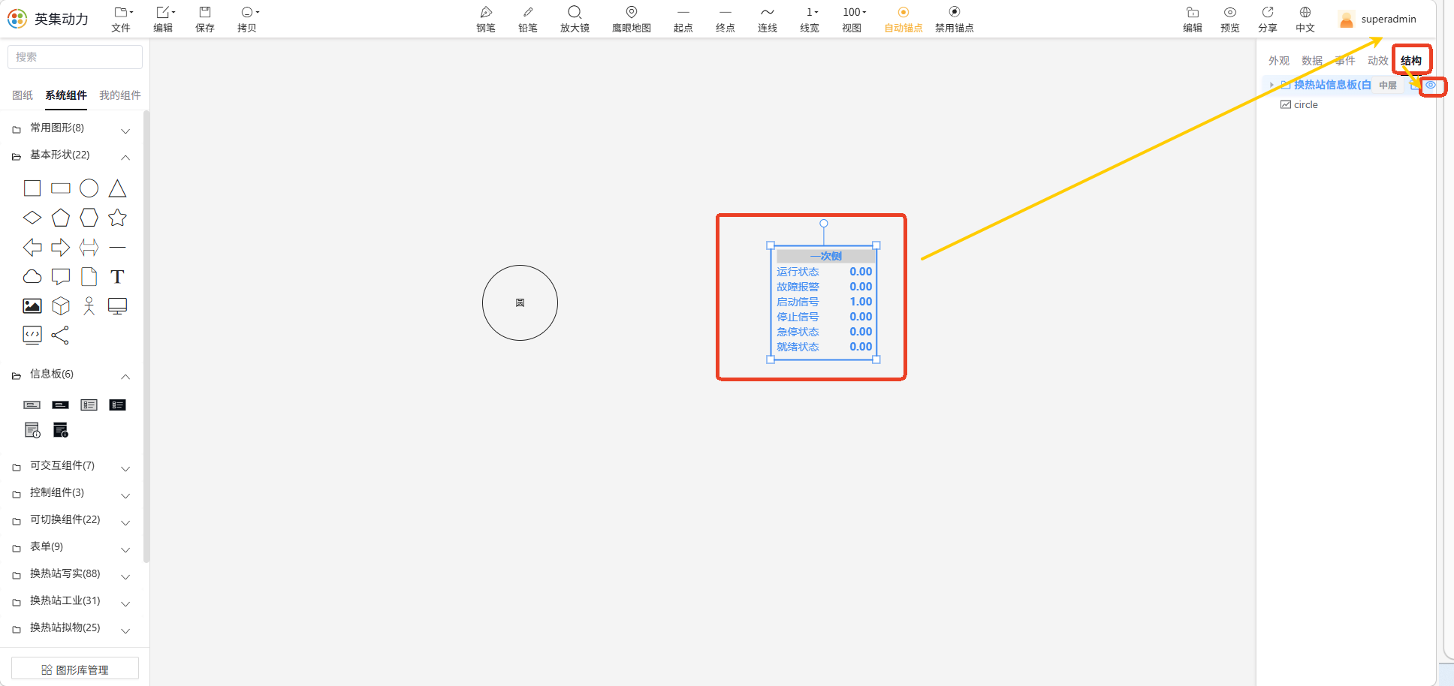Pick the pentagon shape

[61, 218]
